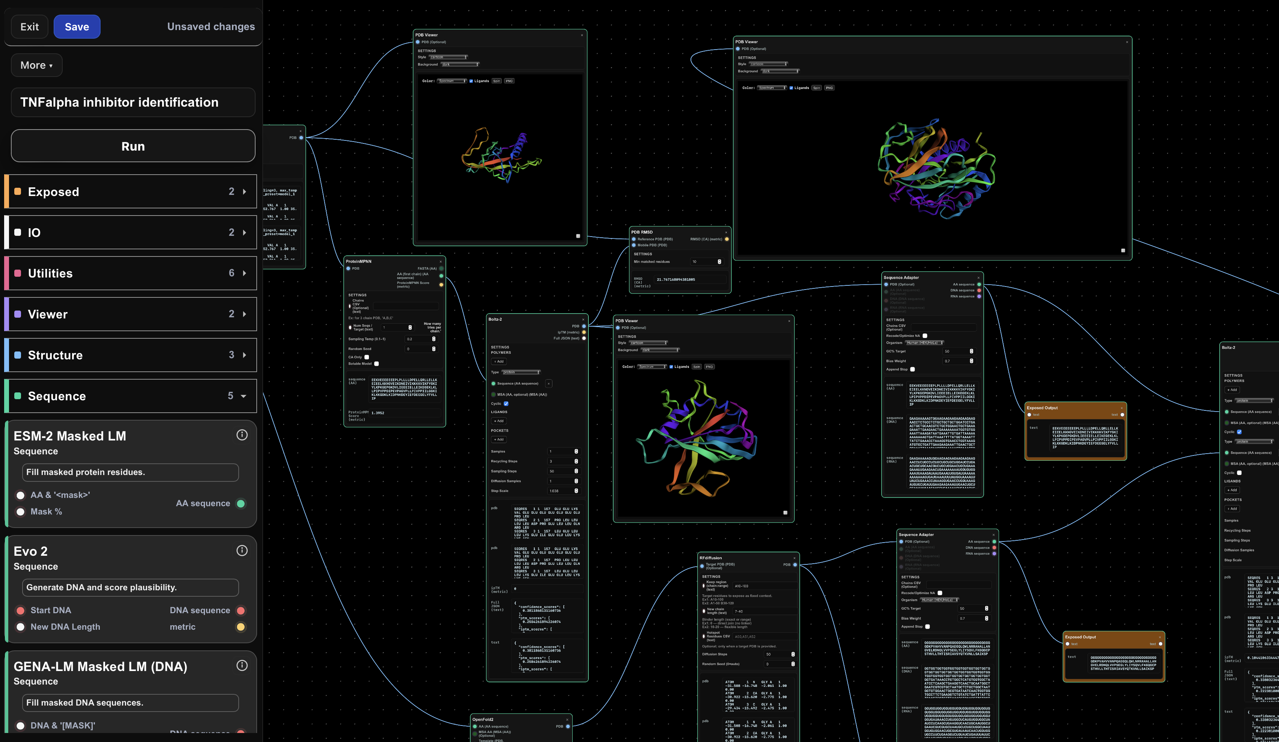Click PDB RMSD metric output port

tap(727, 239)
